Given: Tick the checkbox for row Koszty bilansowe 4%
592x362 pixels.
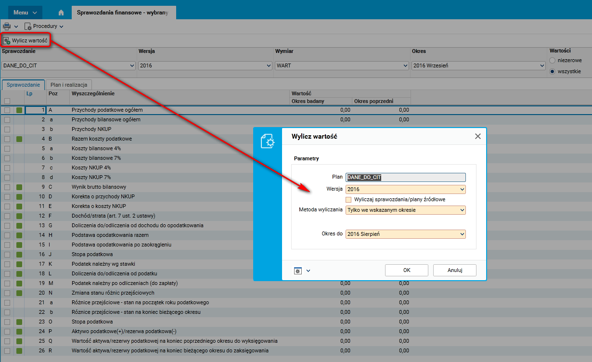Looking at the screenshot, I should point(7,148).
